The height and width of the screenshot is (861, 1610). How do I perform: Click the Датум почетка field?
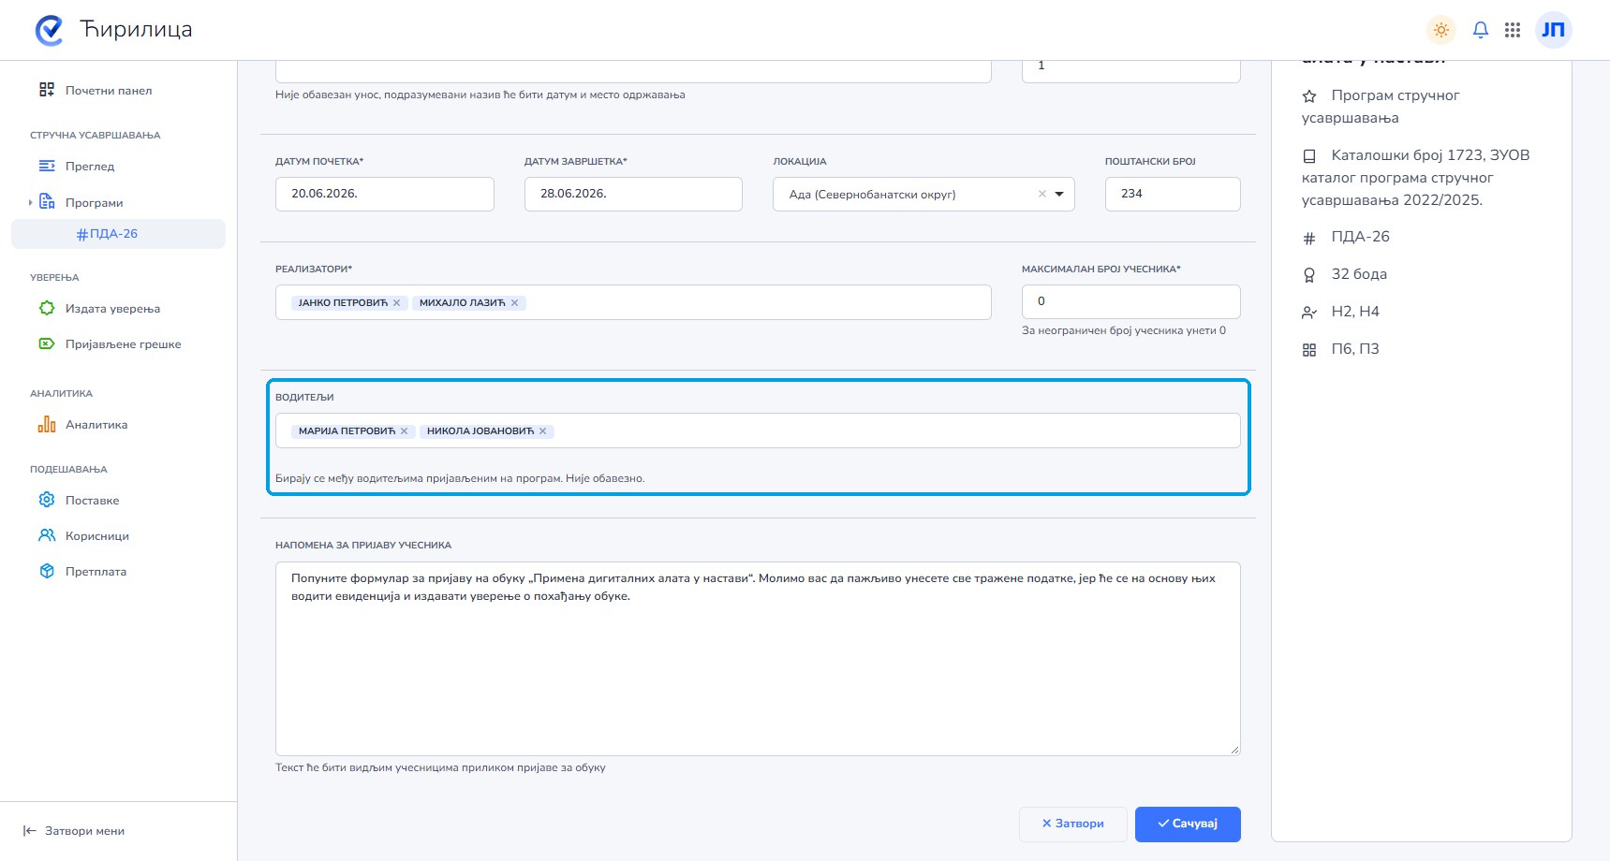tap(384, 194)
